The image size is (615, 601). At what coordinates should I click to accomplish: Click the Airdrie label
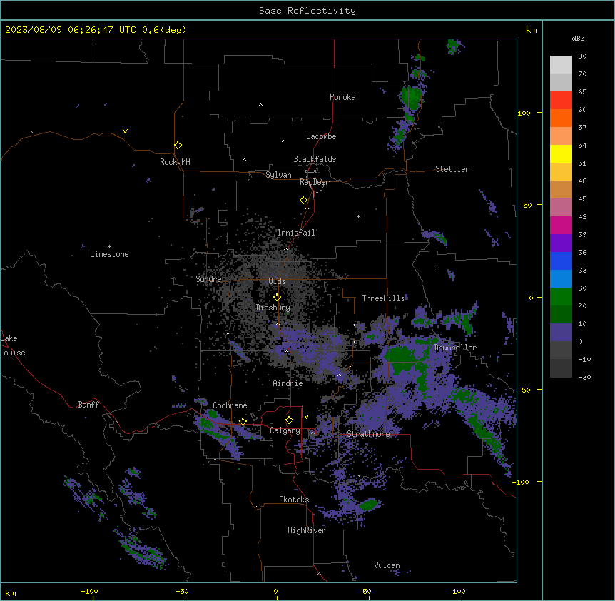pyautogui.click(x=288, y=383)
